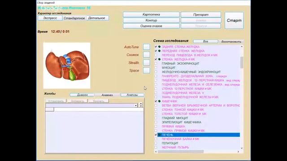
Task: Select ЖЕЛУДОЧНО-КИШЕЧНЫЙ ЭНДОКРИНОЦИТ row
Action: click(x=191, y=72)
